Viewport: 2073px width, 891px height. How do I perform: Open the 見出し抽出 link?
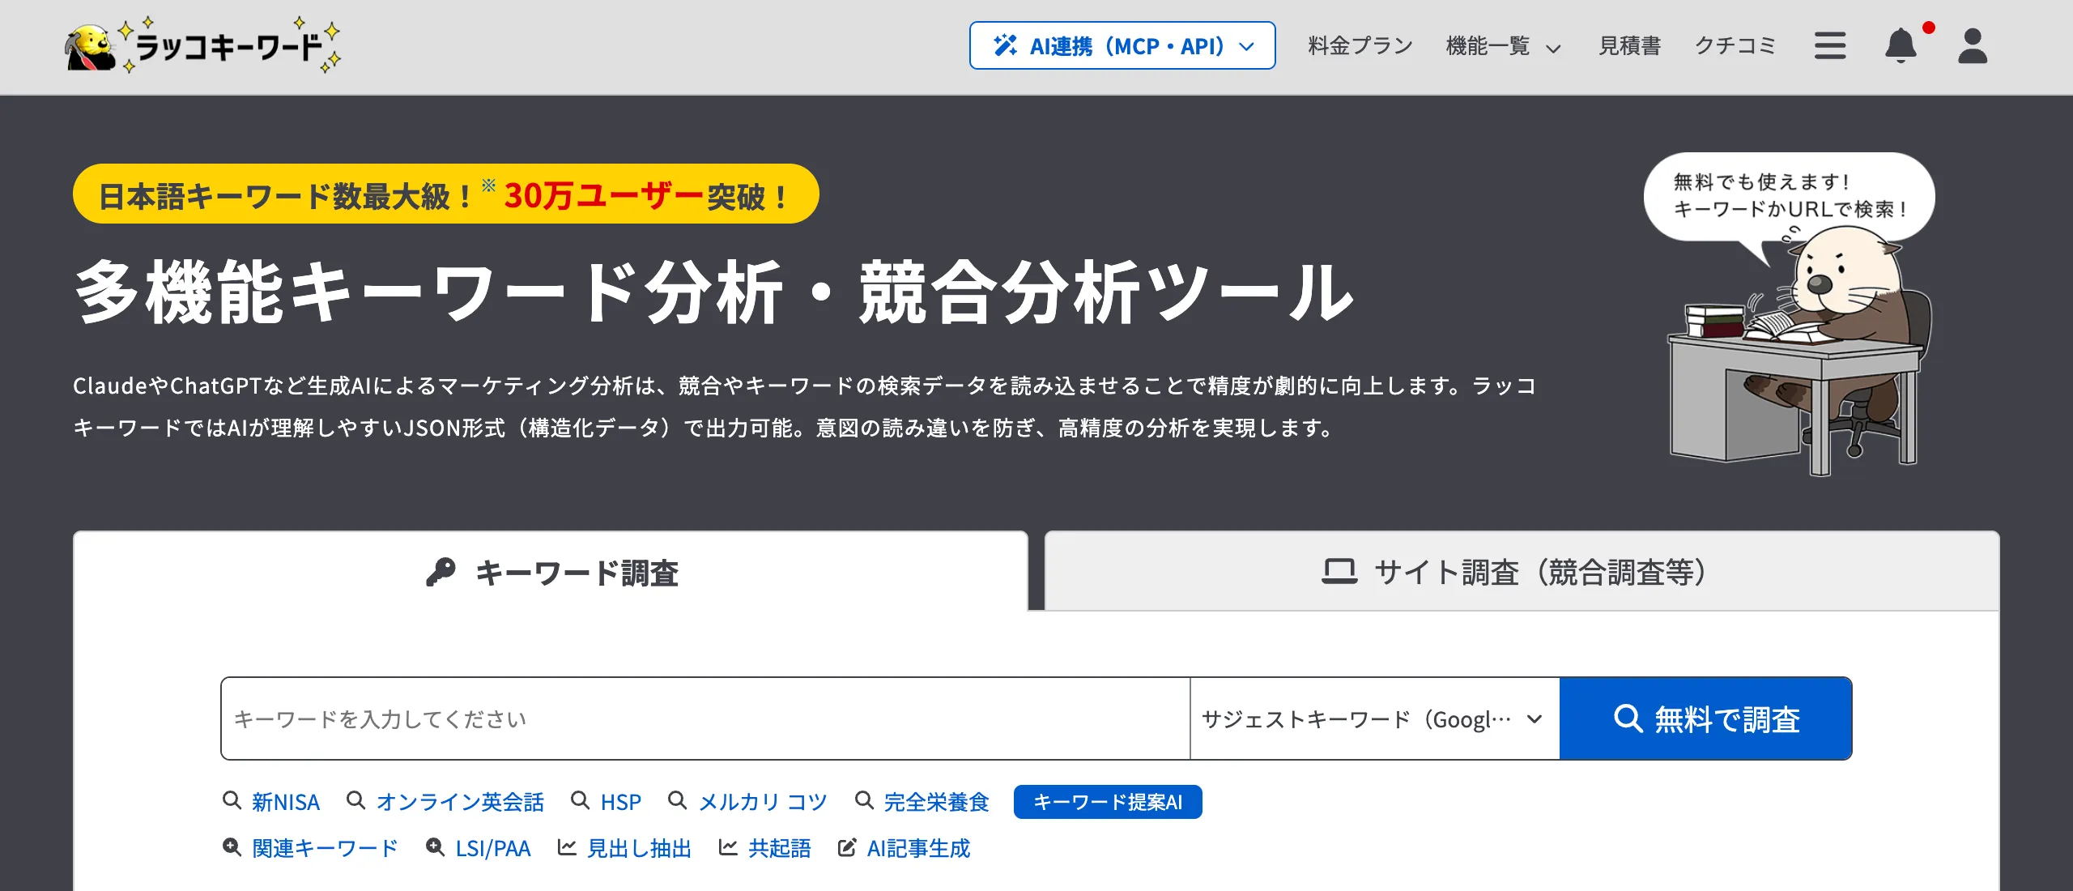[x=639, y=848]
